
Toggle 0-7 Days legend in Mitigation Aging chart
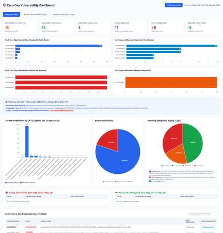pyautogui.click(x=166, y=165)
